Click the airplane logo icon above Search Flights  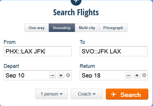[x=76, y=2]
